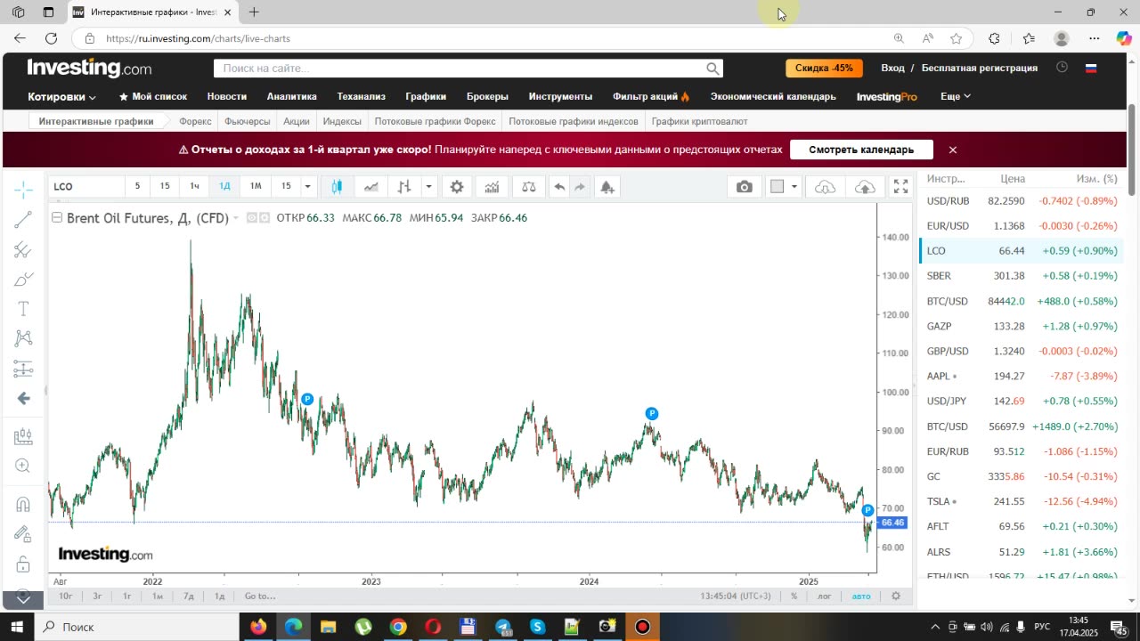
Task: Switch to Графики криптовалют sub-tab
Action: tap(699, 121)
